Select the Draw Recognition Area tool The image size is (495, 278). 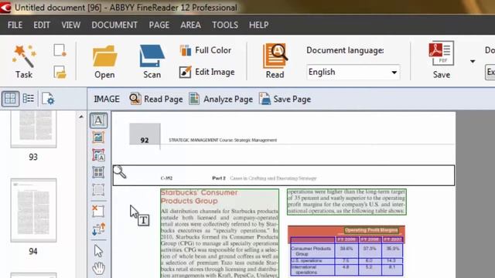(98, 190)
